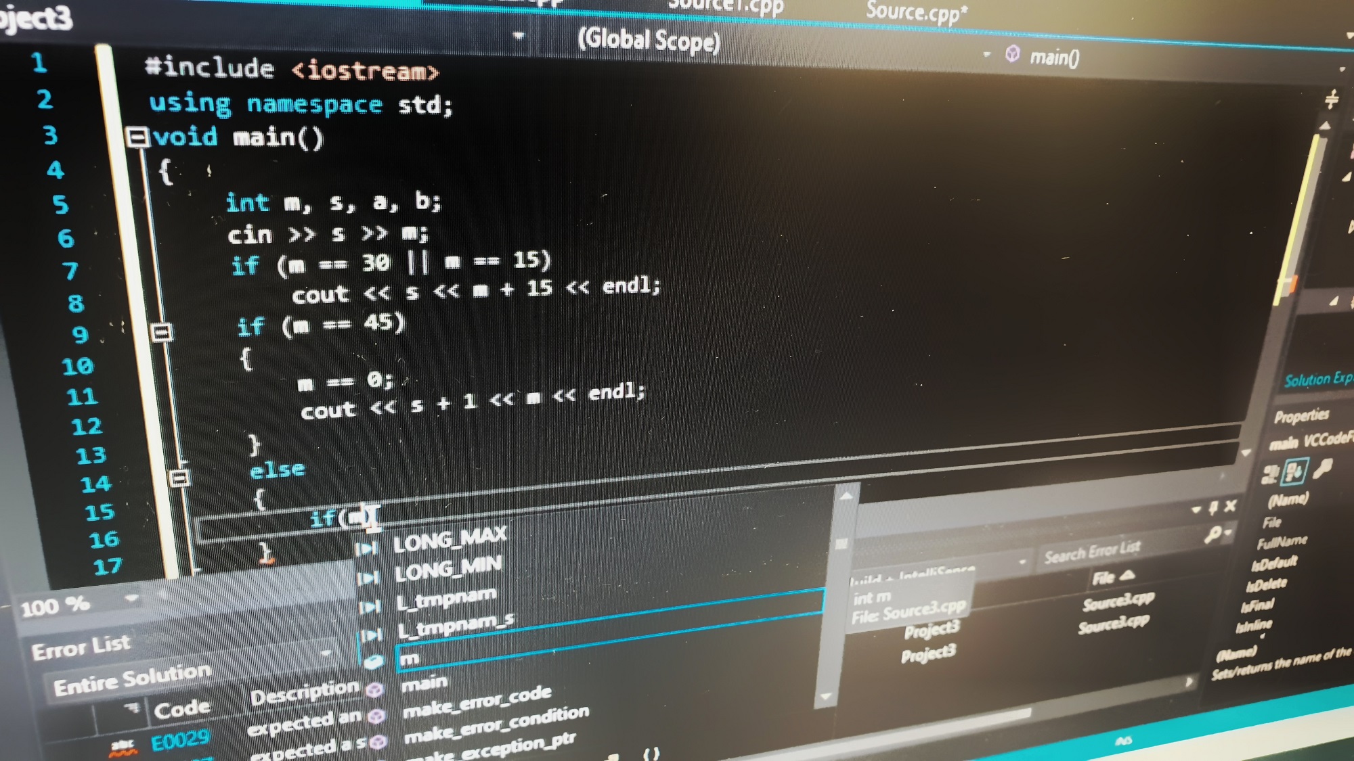
Task: Click the autocomplete list scroll-down arrow
Action: tap(826, 695)
